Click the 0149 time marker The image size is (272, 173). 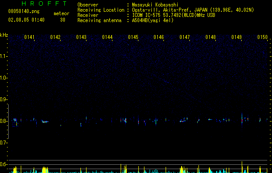[x=237, y=37]
